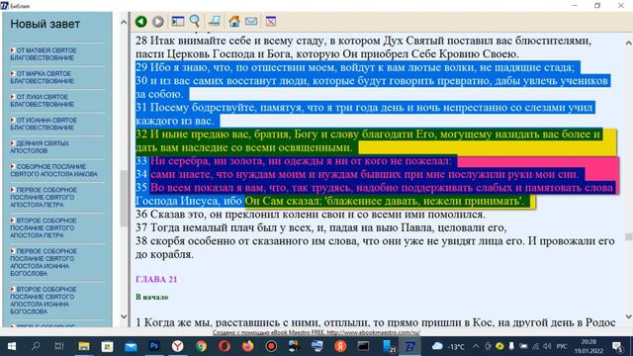The image size is (633, 356).
Task: Send email using the envelope icon
Action: 251,21
